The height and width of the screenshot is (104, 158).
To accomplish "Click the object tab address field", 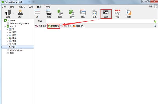I will (99, 21).
